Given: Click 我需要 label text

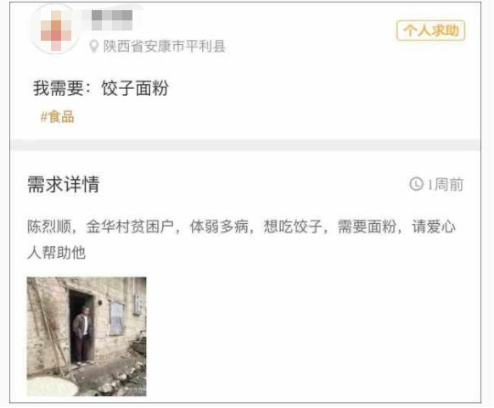Looking at the screenshot, I should coord(58,88).
